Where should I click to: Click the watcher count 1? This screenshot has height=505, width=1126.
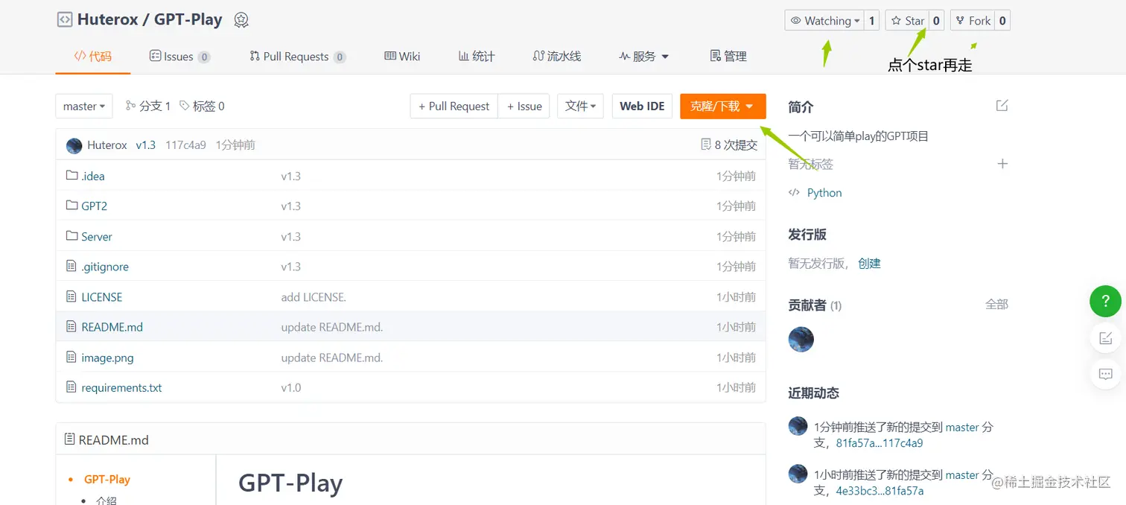tap(871, 21)
